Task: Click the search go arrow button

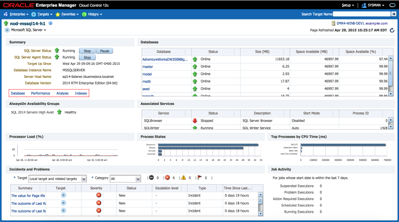Action: (394, 14)
